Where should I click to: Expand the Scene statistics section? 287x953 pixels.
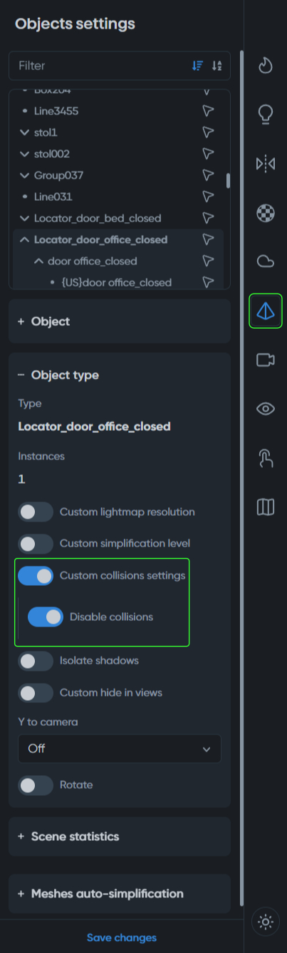coord(120,837)
